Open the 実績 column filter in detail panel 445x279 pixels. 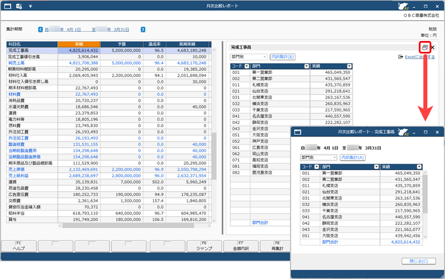[349, 66]
